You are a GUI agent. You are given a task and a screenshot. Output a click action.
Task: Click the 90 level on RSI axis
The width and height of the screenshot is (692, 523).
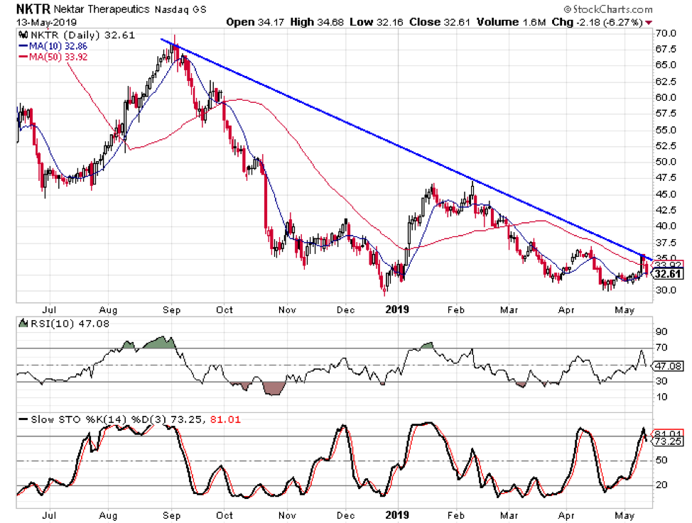pos(661,331)
